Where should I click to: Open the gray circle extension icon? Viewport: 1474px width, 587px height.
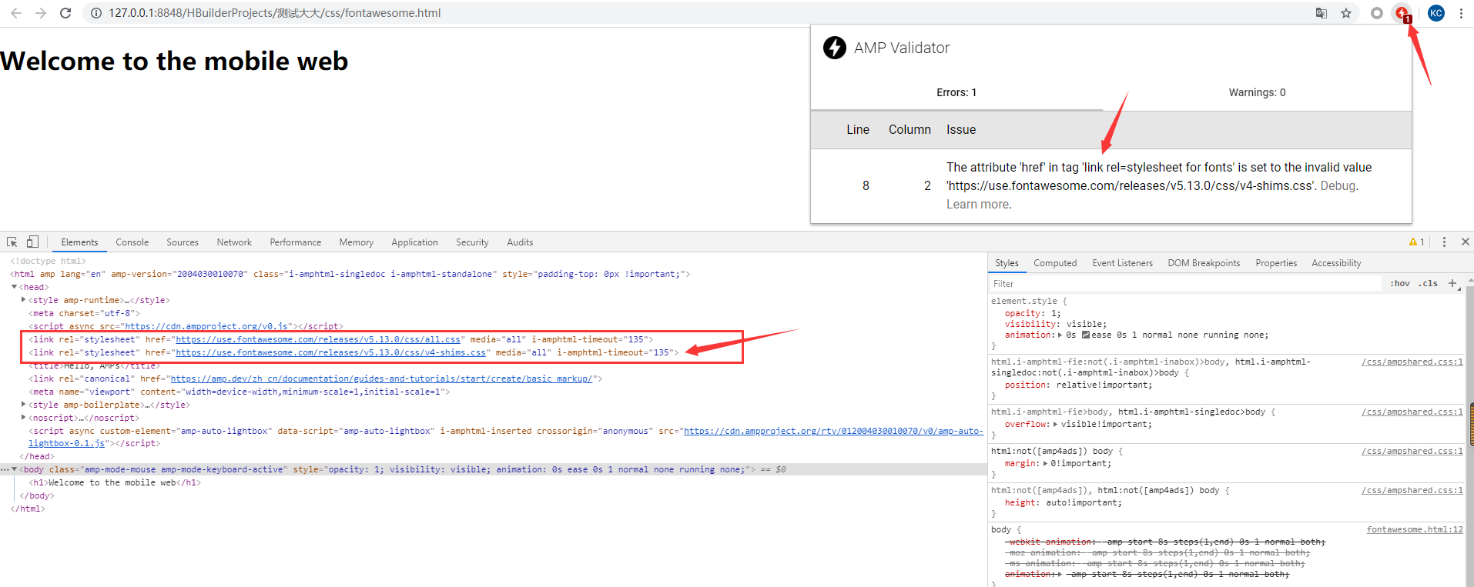[x=1377, y=13]
